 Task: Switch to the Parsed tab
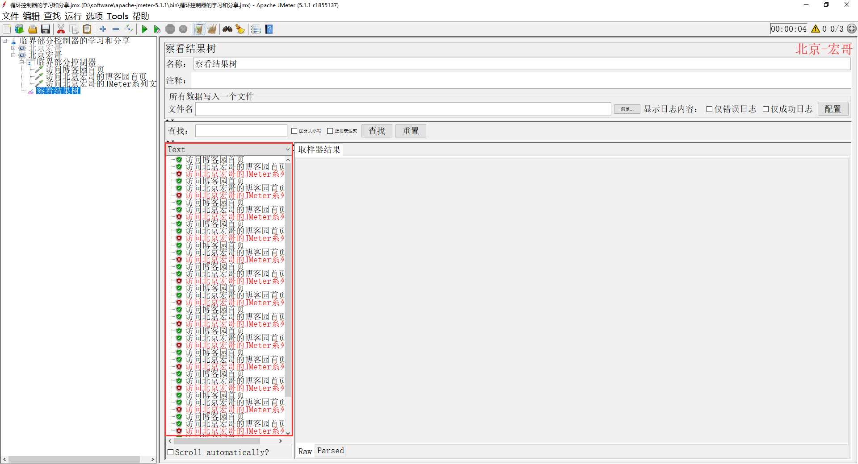coord(331,451)
